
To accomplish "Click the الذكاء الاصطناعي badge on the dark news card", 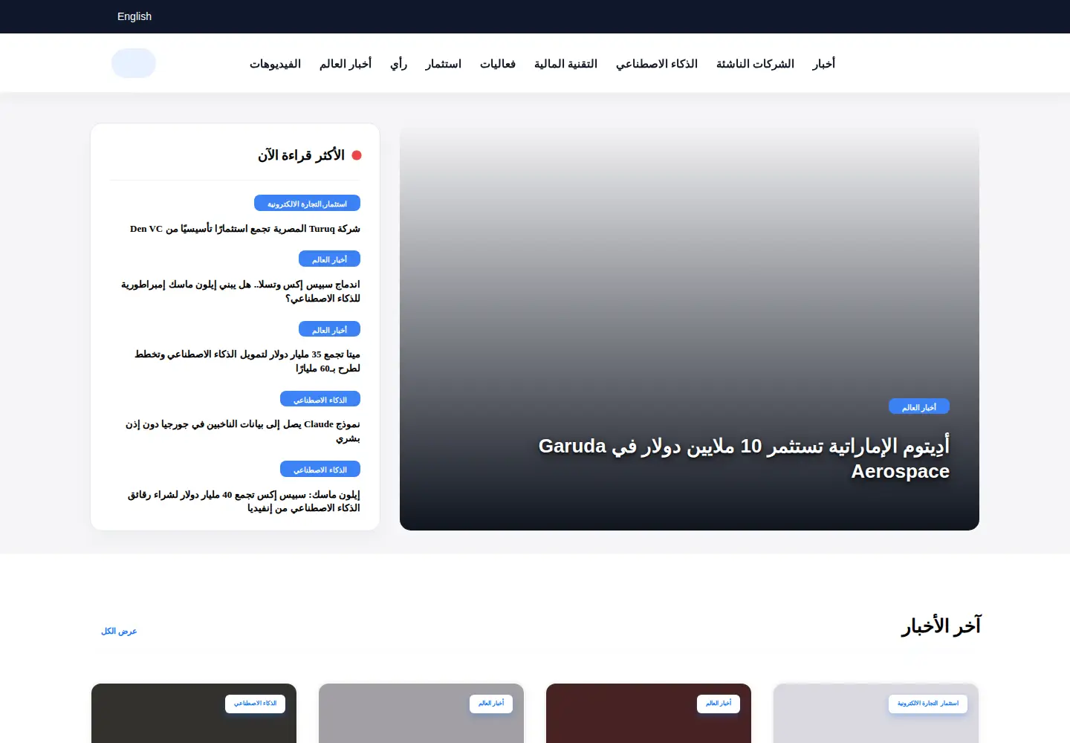I will click(x=255, y=704).
